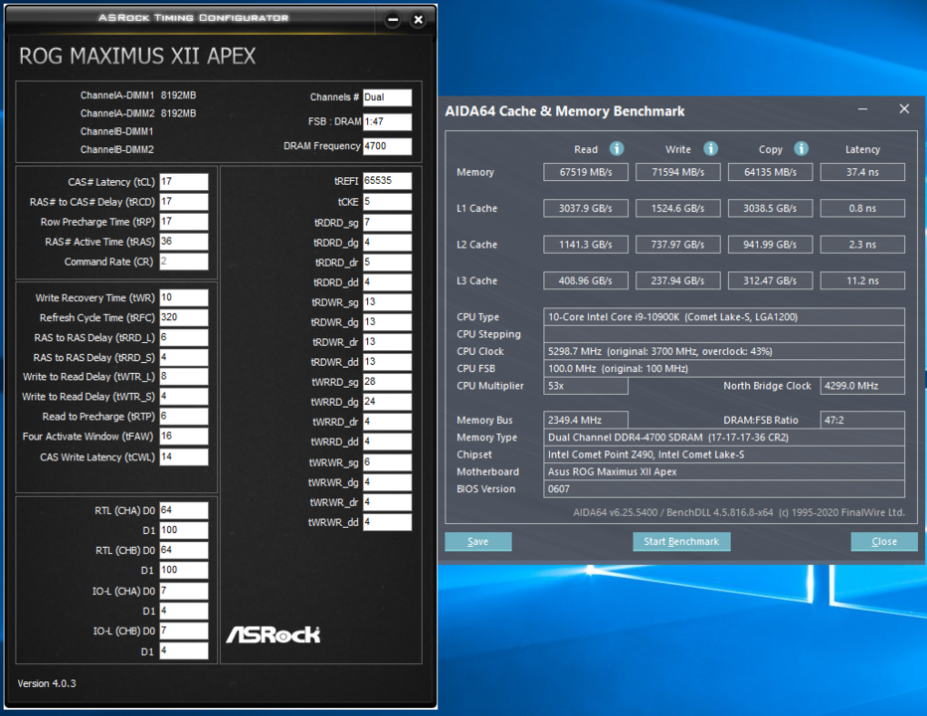Click the Save button in AIDA64
Viewport: 927px width, 716px height.
pyautogui.click(x=477, y=542)
